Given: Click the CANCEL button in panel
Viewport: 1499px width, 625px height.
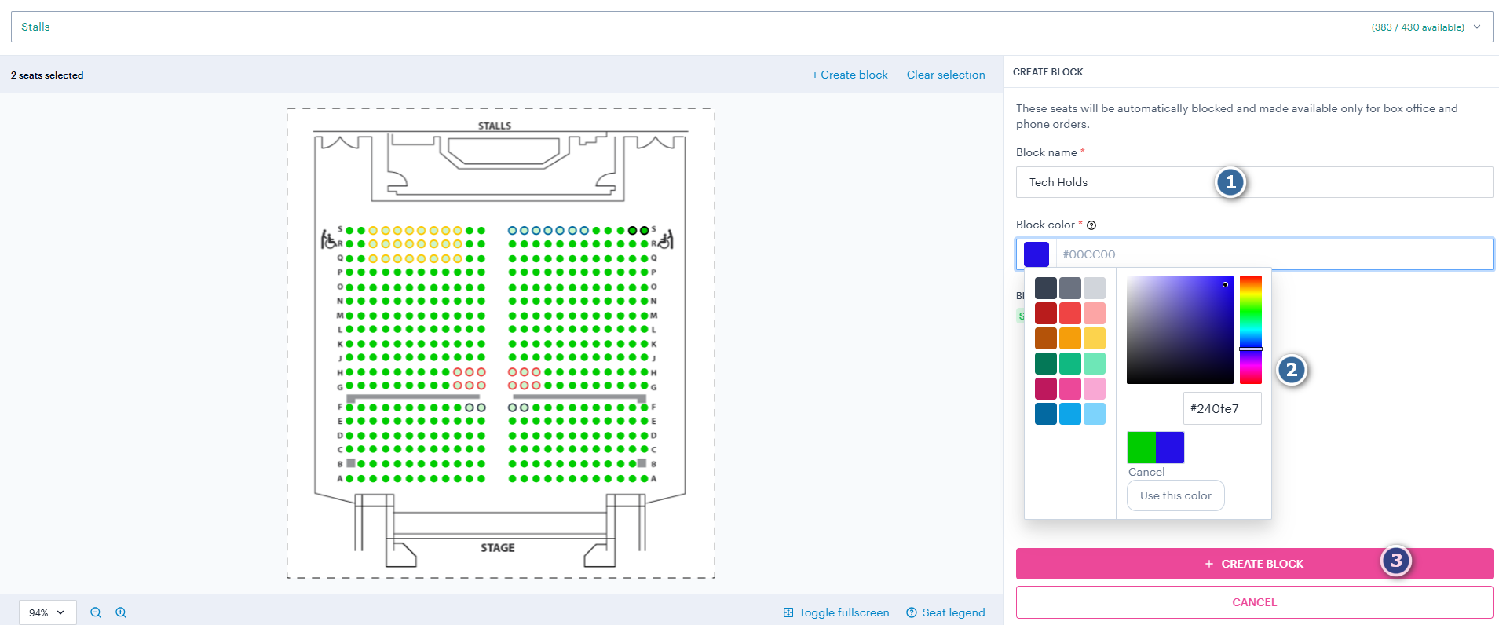Looking at the screenshot, I should click(x=1254, y=602).
